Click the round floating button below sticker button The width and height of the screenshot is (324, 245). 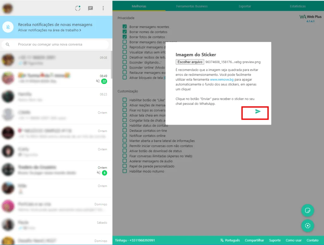(307, 225)
